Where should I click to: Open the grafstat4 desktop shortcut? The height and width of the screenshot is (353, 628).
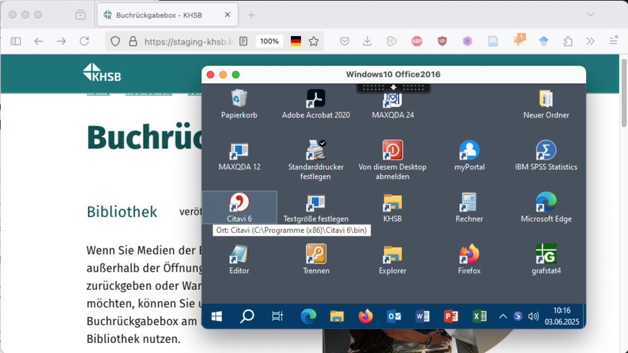[x=546, y=260]
